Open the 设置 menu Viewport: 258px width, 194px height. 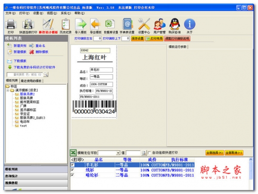click(x=38, y=13)
